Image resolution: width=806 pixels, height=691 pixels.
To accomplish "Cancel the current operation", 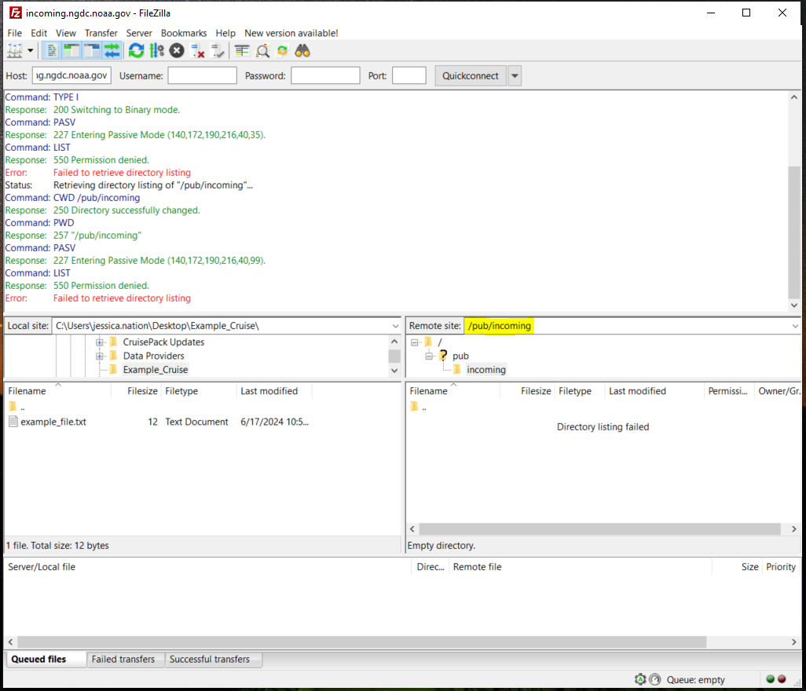I will tap(177, 51).
